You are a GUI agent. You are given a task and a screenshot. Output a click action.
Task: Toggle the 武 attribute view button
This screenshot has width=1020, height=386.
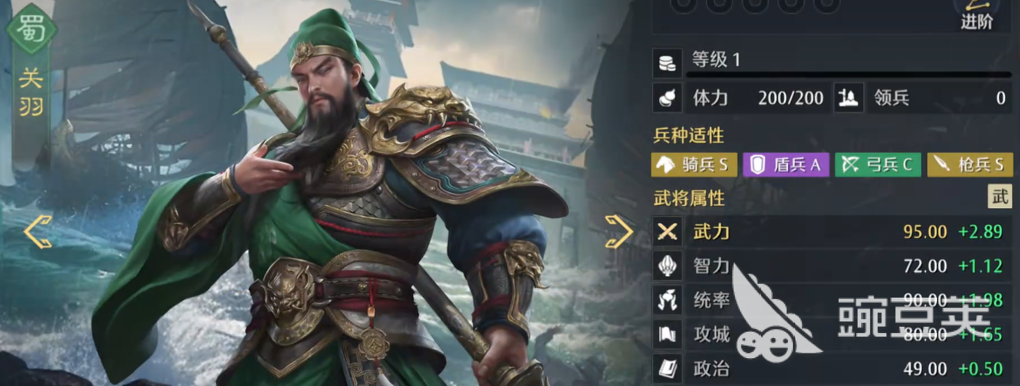pos(1000,197)
